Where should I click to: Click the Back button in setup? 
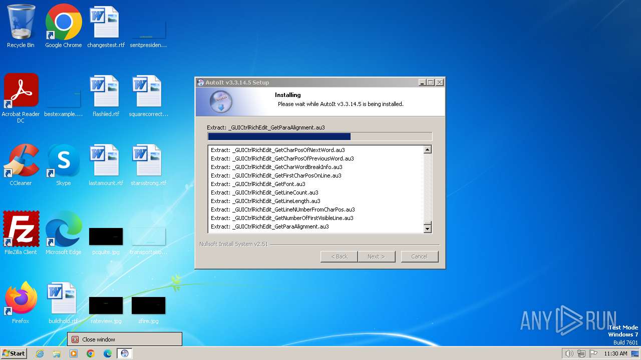click(x=339, y=256)
